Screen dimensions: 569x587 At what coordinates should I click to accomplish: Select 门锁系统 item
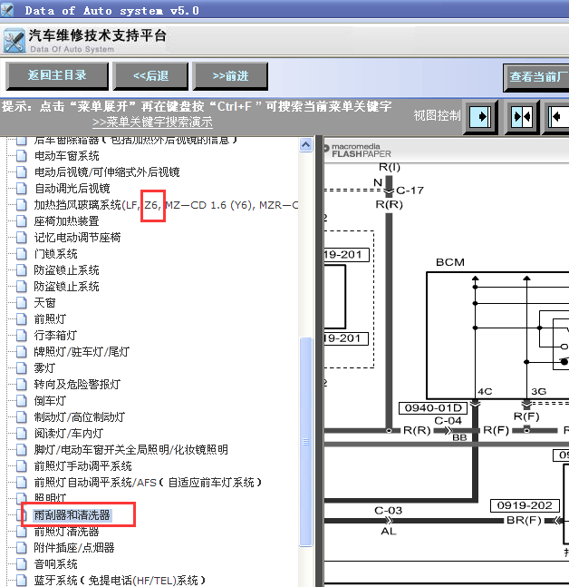point(55,254)
